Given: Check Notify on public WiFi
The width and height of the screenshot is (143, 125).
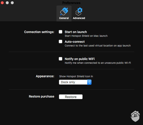Looking at the screenshot, I should coord(60,59).
